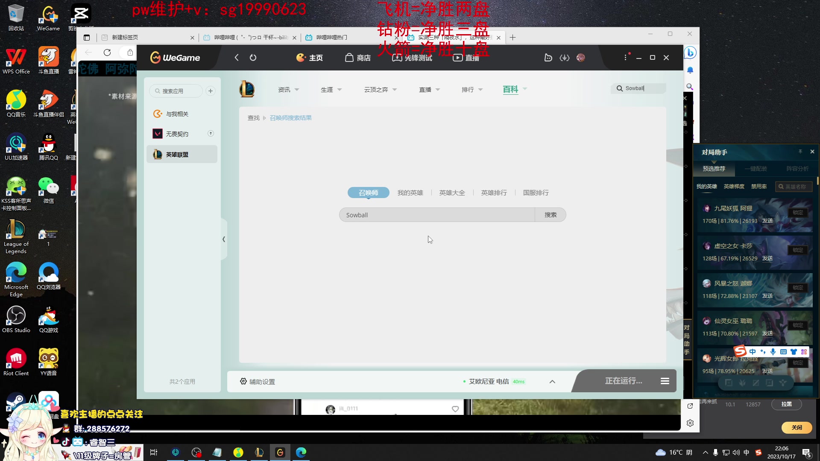Open the WeGame download manager icon
Screen dimensions: 820x461
point(565,58)
